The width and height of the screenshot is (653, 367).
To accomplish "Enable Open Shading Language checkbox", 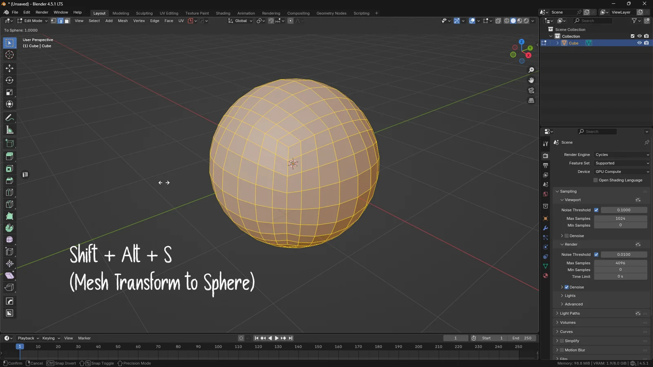I will [595, 180].
